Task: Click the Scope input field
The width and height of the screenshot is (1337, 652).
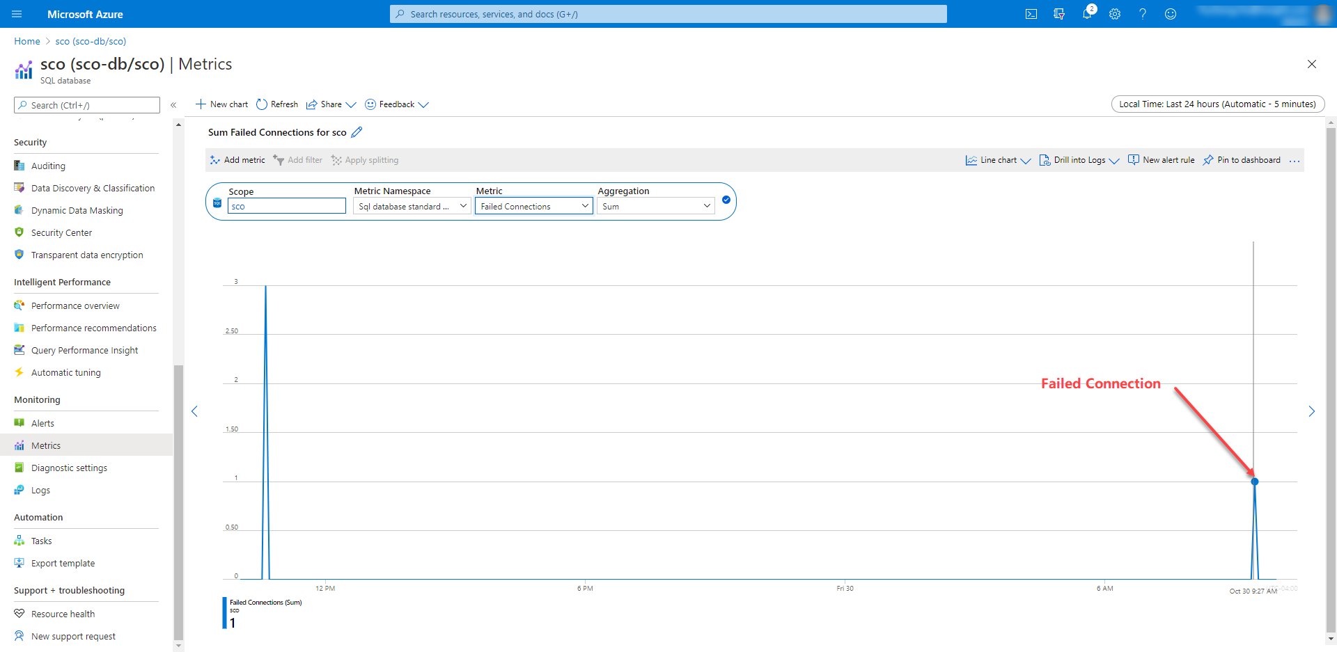Action: (x=287, y=206)
